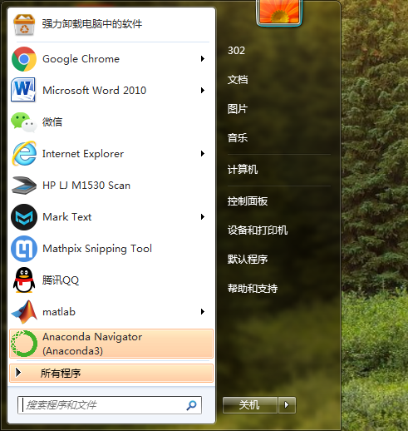Expand 所有程序 (All Programs) list
Viewport: 408px width, 431px height.
click(111, 374)
